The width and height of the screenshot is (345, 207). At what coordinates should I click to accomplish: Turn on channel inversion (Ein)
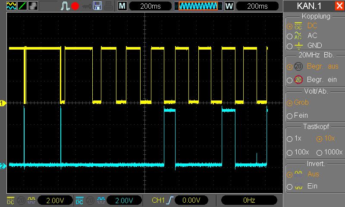pyautogui.click(x=289, y=187)
